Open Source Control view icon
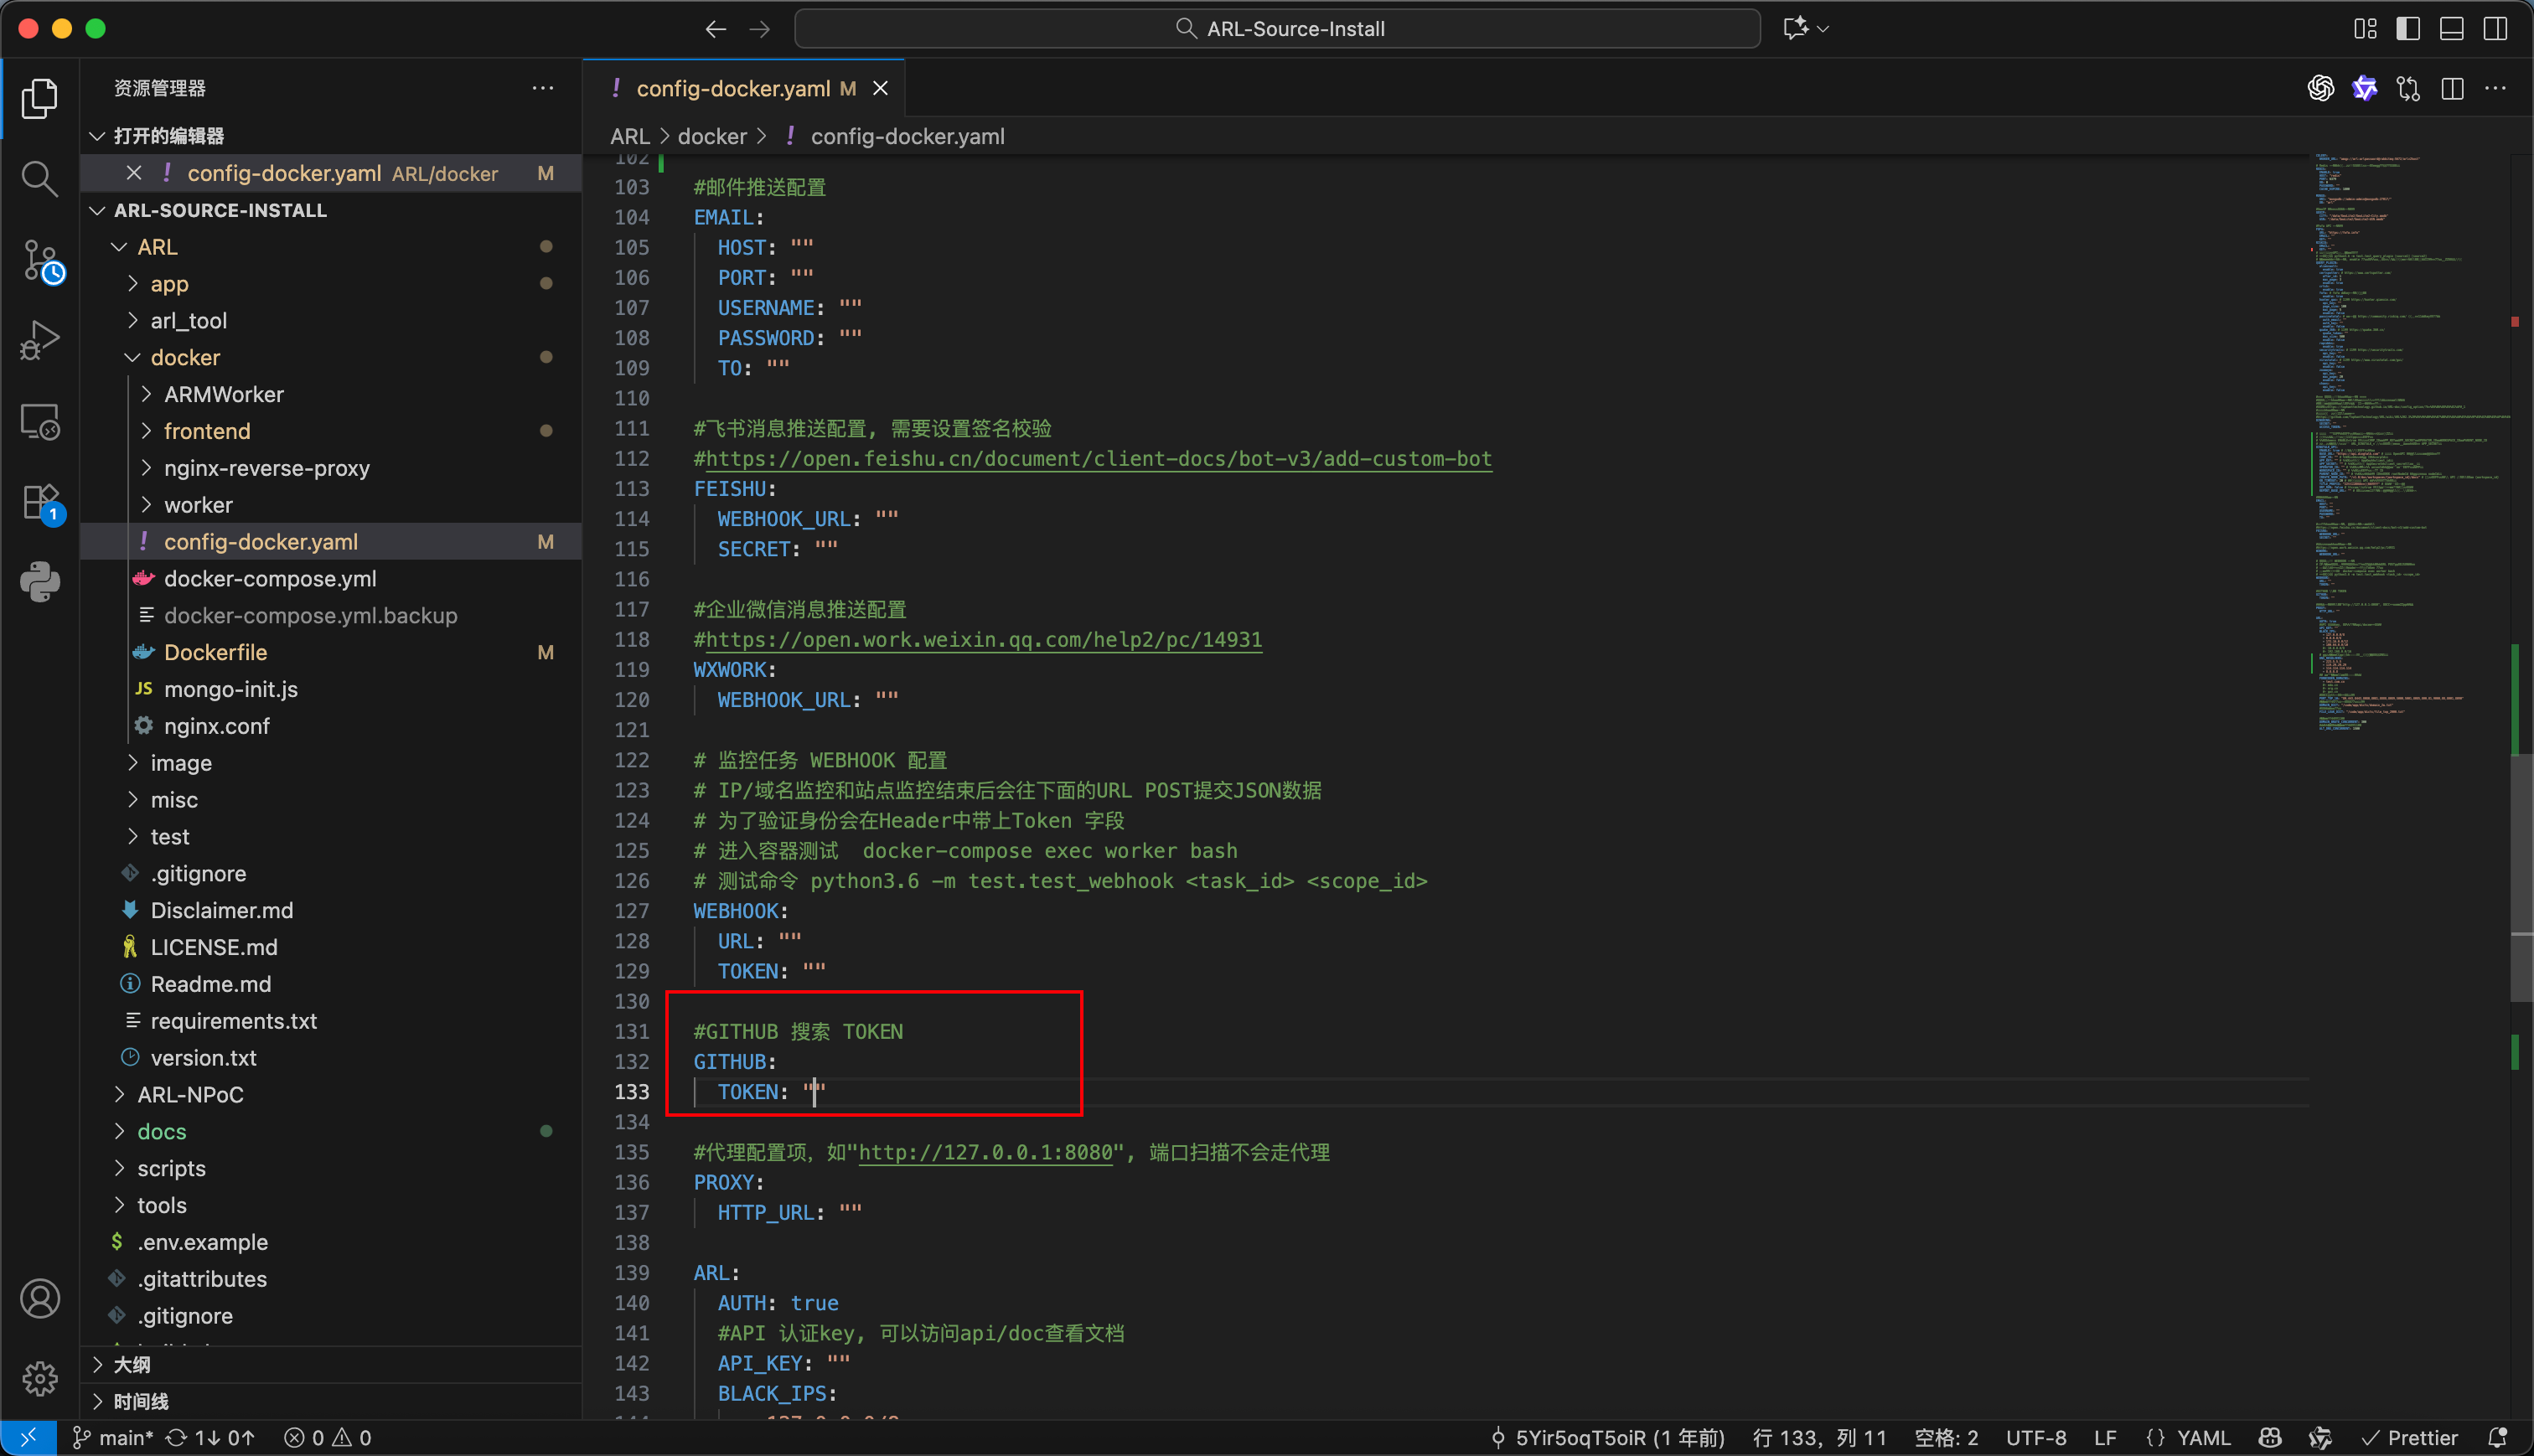Image resolution: width=2534 pixels, height=1456 pixels. click(41, 261)
